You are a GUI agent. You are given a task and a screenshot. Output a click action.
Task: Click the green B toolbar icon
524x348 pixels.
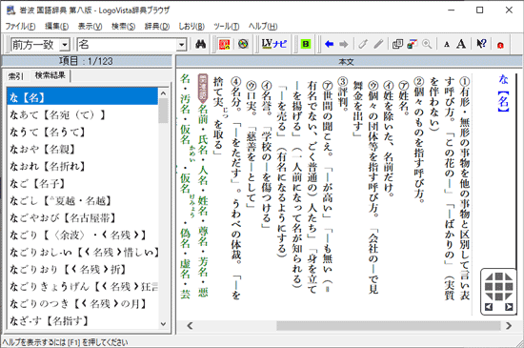coord(305,44)
